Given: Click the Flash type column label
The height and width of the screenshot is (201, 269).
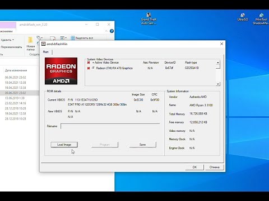Looking at the screenshot, I should 191,63.
